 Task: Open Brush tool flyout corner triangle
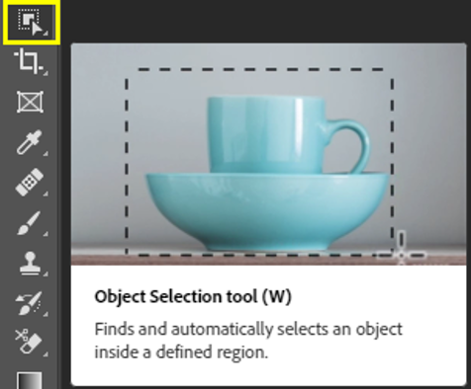[x=46, y=234]
